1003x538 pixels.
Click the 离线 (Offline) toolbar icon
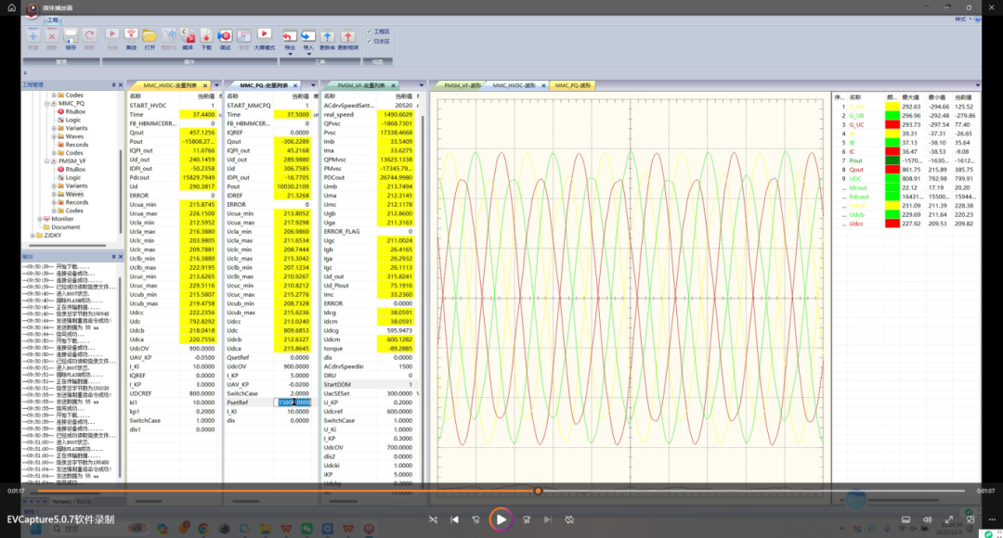[x=131, y=36]
